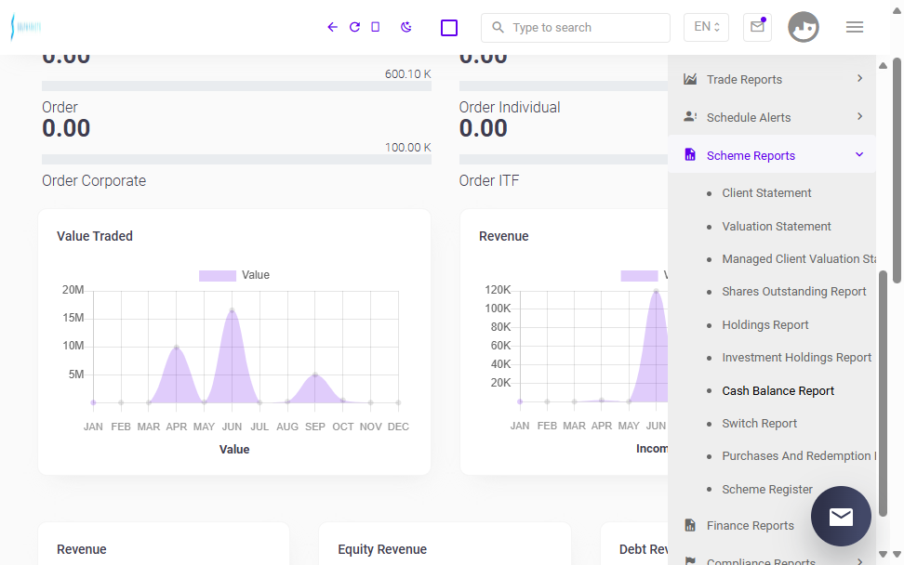Open Holdings Report
The width and height of the screenshot is (904, 565).
[765, 325]
